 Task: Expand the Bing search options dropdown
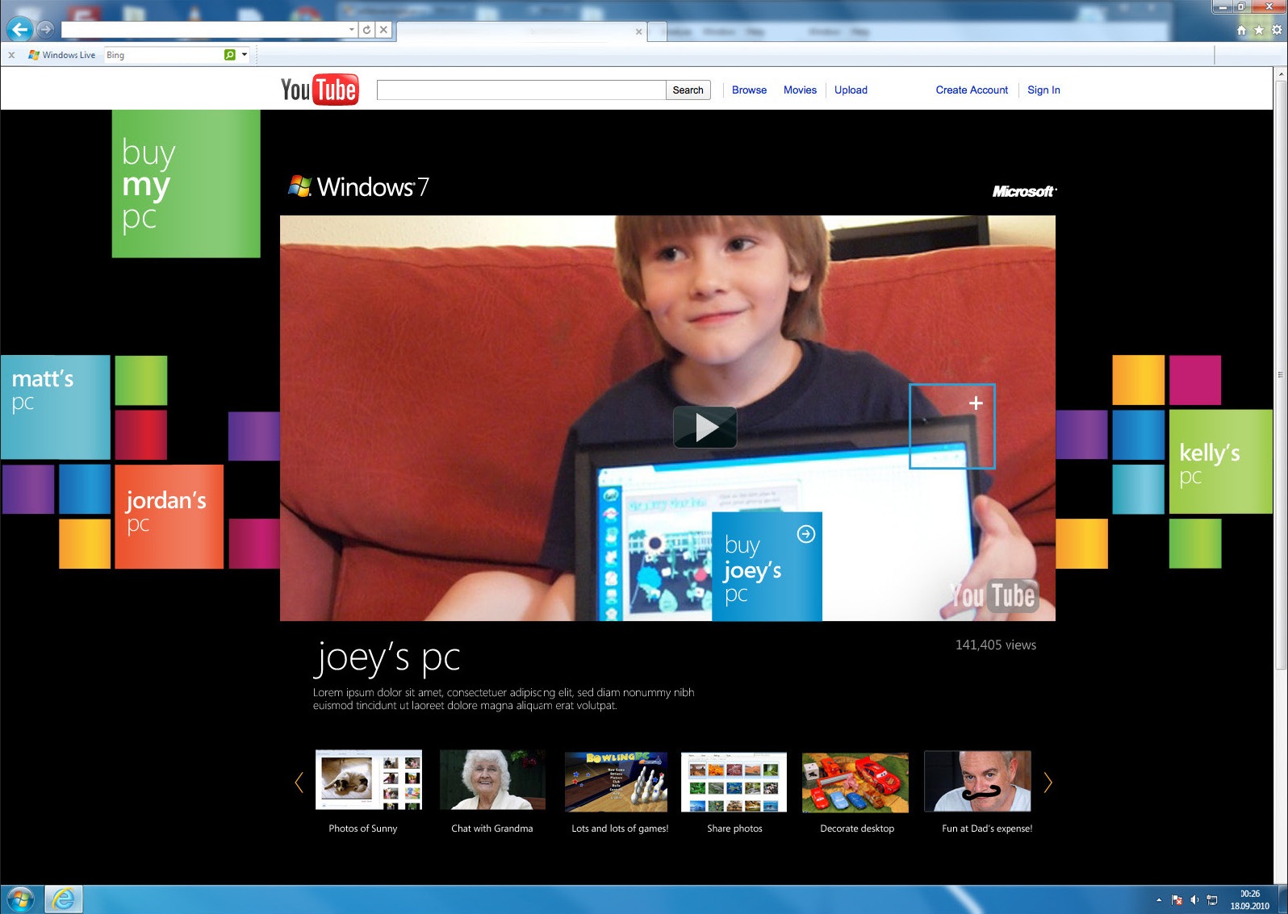245,55
